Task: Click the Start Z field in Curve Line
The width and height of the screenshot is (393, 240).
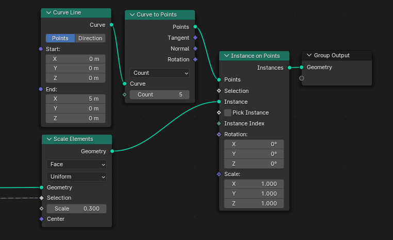Action: click(x=75, y=78)
